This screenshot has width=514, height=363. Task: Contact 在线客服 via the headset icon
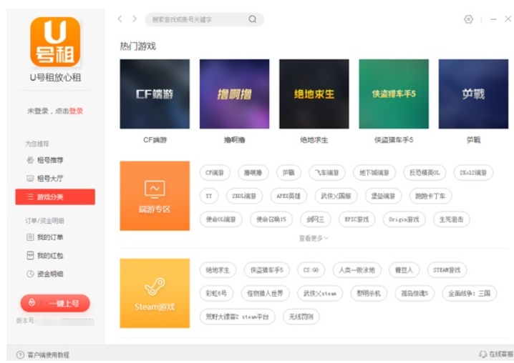pos(496,354)
